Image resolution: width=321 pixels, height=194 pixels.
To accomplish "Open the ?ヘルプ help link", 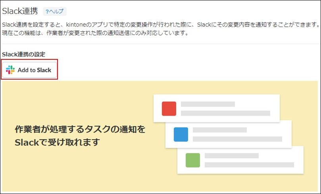I will [55, 11].
